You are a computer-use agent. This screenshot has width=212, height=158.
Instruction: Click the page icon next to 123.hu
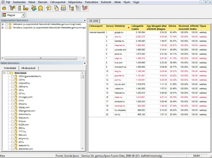(16, 80)
